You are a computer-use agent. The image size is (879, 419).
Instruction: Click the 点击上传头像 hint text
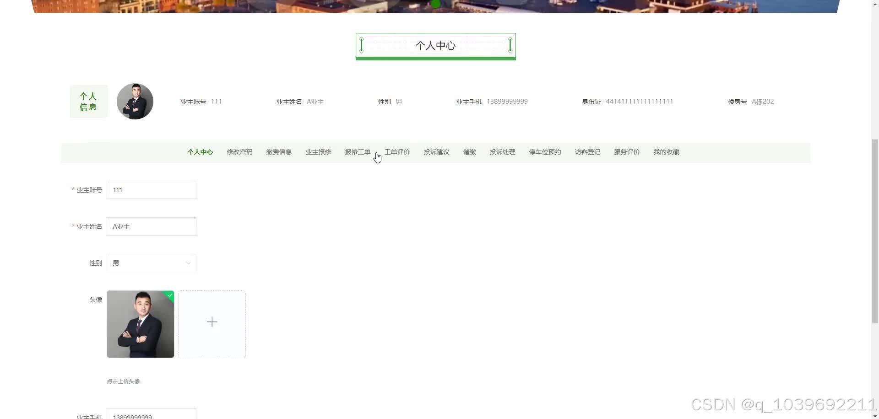123,381
